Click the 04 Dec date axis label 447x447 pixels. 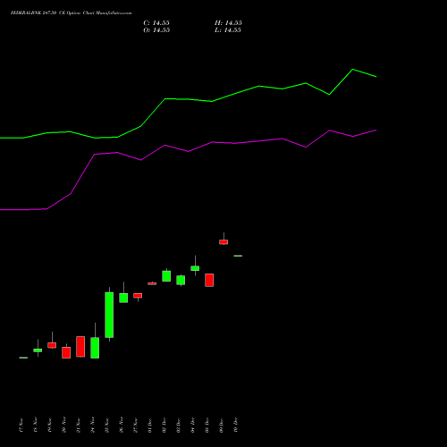click(192, 425)
